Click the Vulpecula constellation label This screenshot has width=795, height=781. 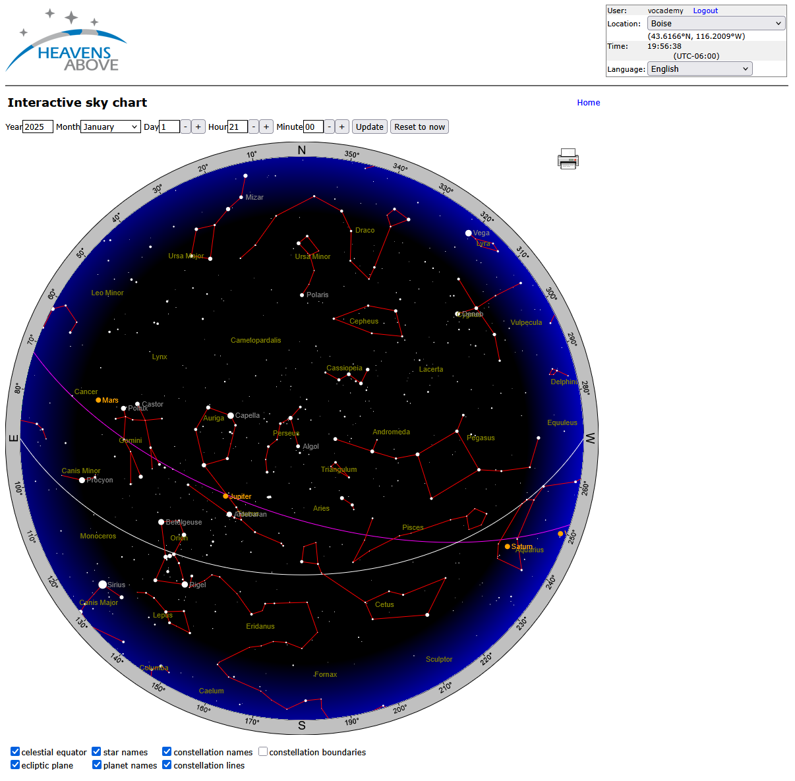(x=526, y=322)
